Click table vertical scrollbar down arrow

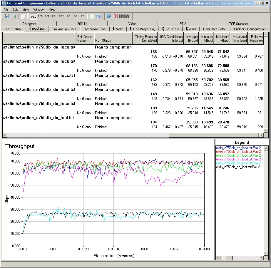pyautogui.click(x=266, y=130)
